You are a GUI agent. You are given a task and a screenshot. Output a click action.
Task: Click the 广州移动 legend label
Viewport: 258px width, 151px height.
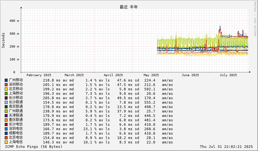click(16, 80)
